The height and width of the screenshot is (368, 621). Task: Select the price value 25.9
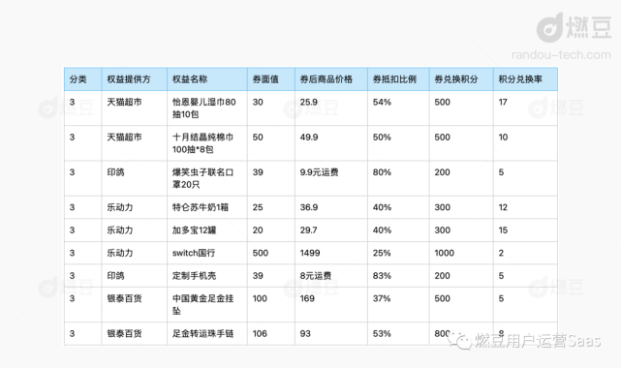point(308,102)
